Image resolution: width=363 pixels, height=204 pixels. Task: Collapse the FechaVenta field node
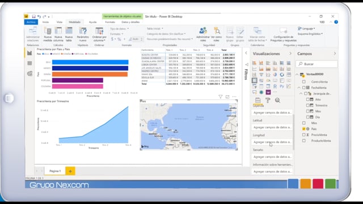tap(299, 88)
